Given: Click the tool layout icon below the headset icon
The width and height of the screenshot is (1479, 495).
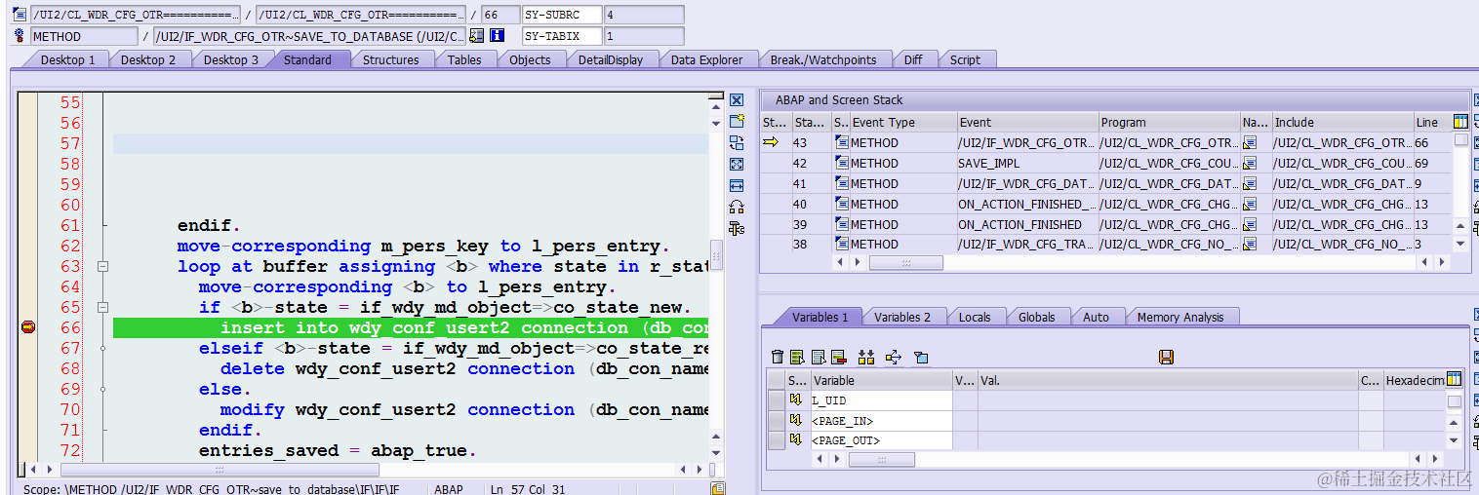Looking at the screenshot, I should click(737, 228).
